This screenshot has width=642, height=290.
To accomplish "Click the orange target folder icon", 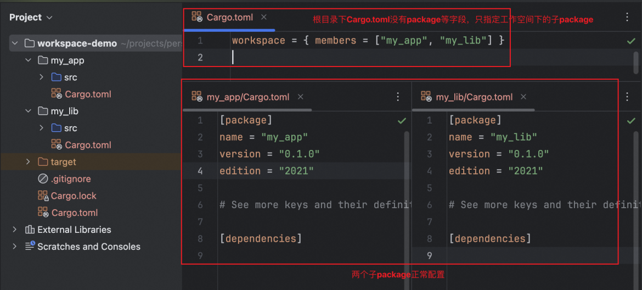I will pos(43,162).
